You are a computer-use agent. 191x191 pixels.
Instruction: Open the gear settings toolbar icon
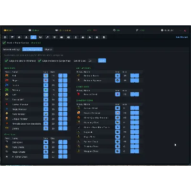coord(19,37)
